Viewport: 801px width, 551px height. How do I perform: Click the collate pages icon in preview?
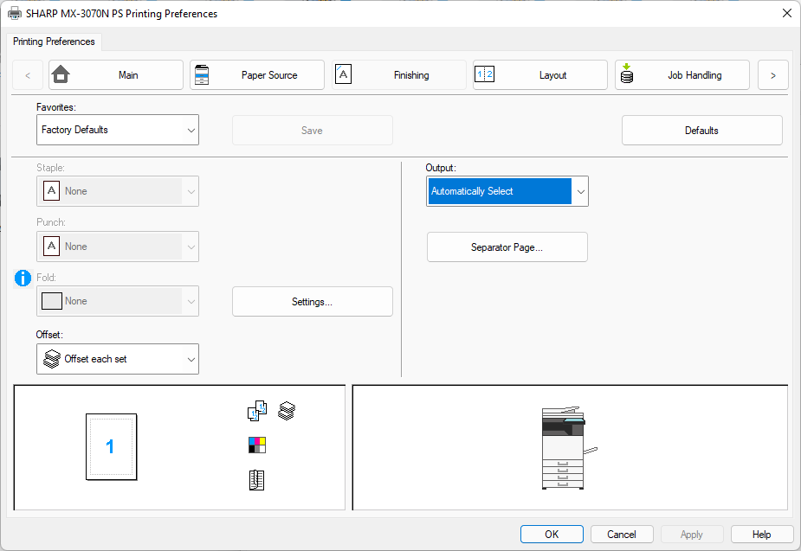(257, 411)
